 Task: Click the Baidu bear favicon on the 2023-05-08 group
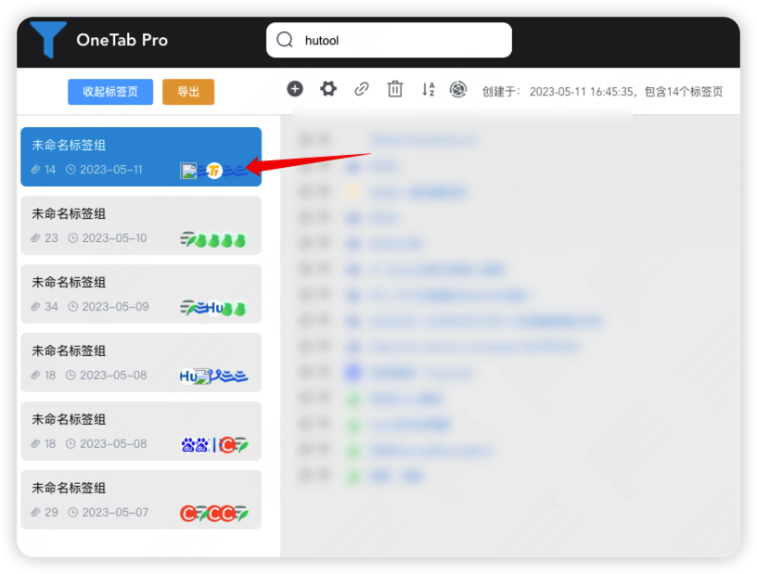188,443
